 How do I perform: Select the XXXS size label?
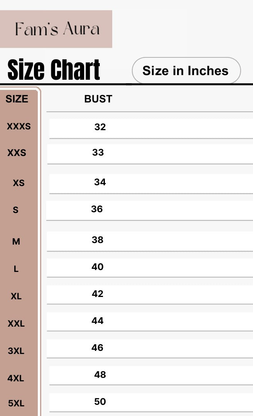pos(19,126)
